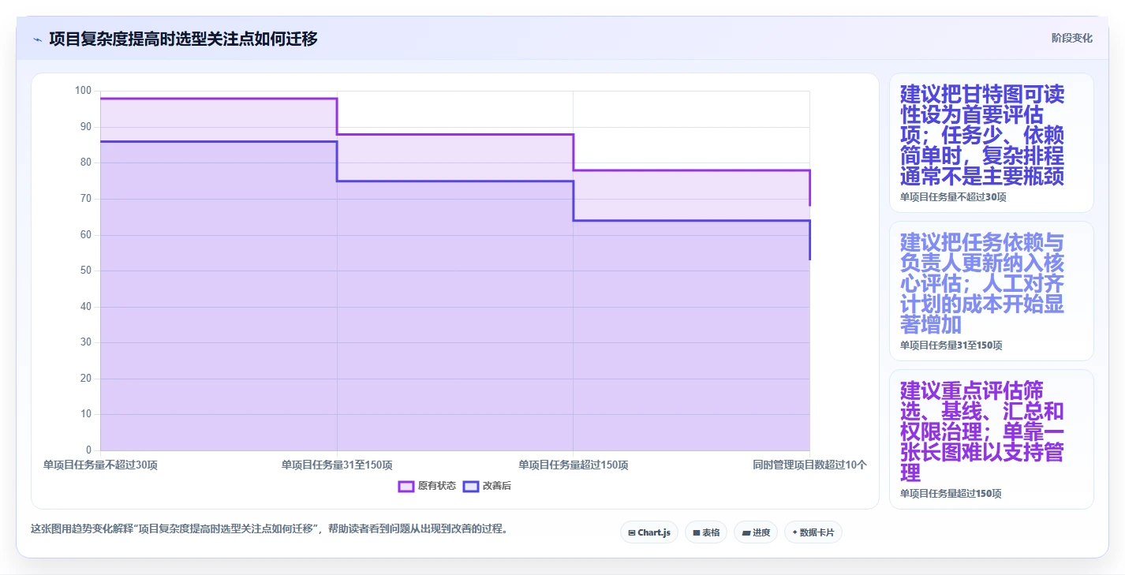The height and width of the screenshot is (575, 1125).
Task: Click the 阶段变化 label in header
Action: 1072,38
